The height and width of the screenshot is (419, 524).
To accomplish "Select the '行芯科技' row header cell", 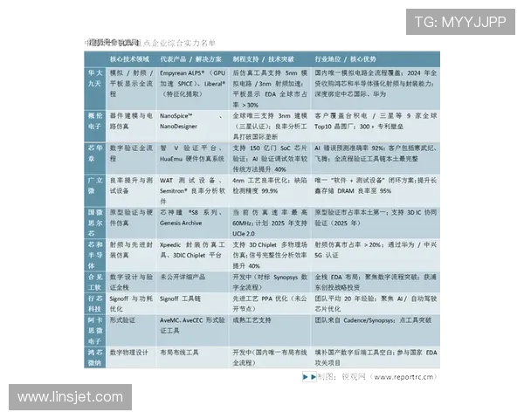I will point(95,304).
